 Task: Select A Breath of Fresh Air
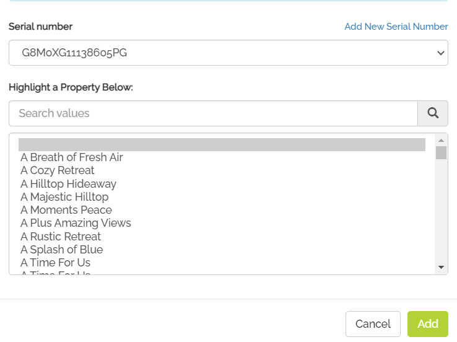pyautogui.click(x=72, y=157)
